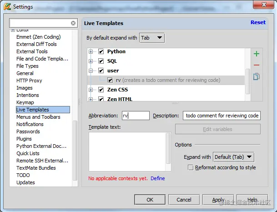Viewport: 277px width, 212px height.
Task: Select Passwords settings page
Action: click(x=28, y=131)
